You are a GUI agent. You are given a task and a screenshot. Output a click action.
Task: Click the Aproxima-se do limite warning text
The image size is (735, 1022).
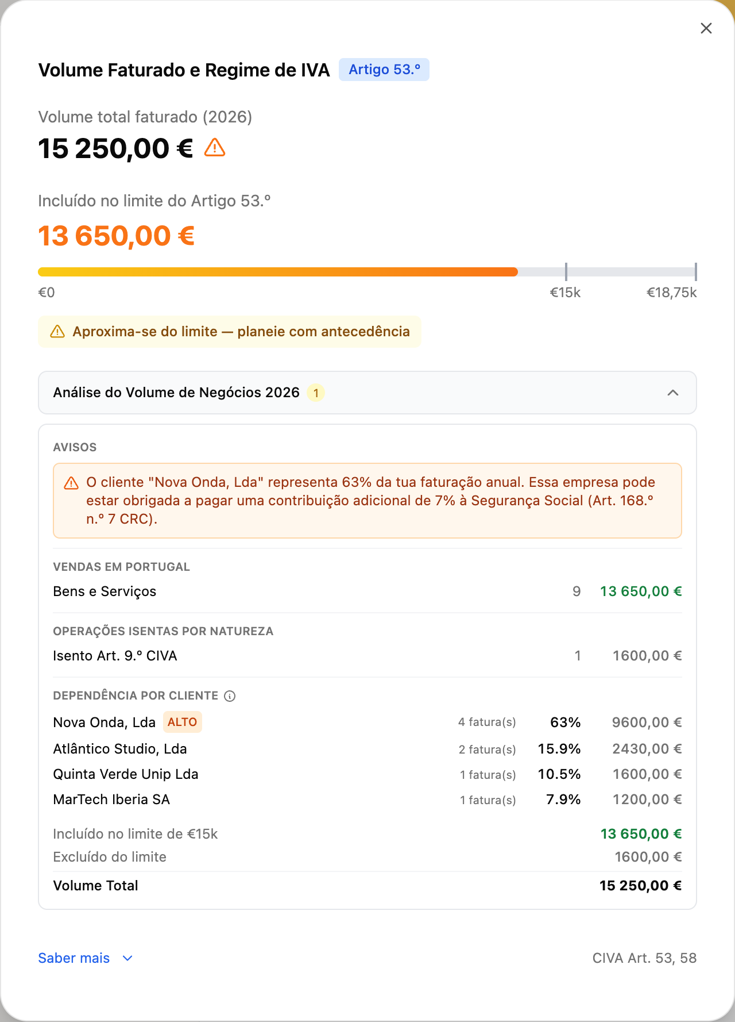coord(241,332)
